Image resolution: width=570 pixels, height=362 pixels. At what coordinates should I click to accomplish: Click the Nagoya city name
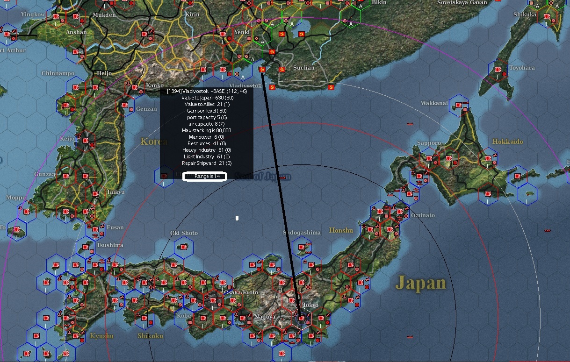[x=265, y=317]
